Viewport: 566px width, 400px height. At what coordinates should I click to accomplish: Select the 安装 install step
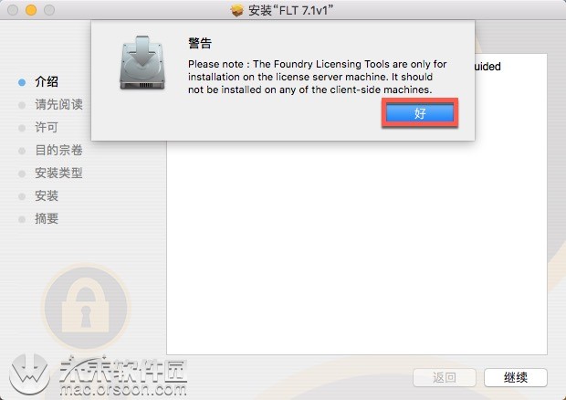point(47,195)
